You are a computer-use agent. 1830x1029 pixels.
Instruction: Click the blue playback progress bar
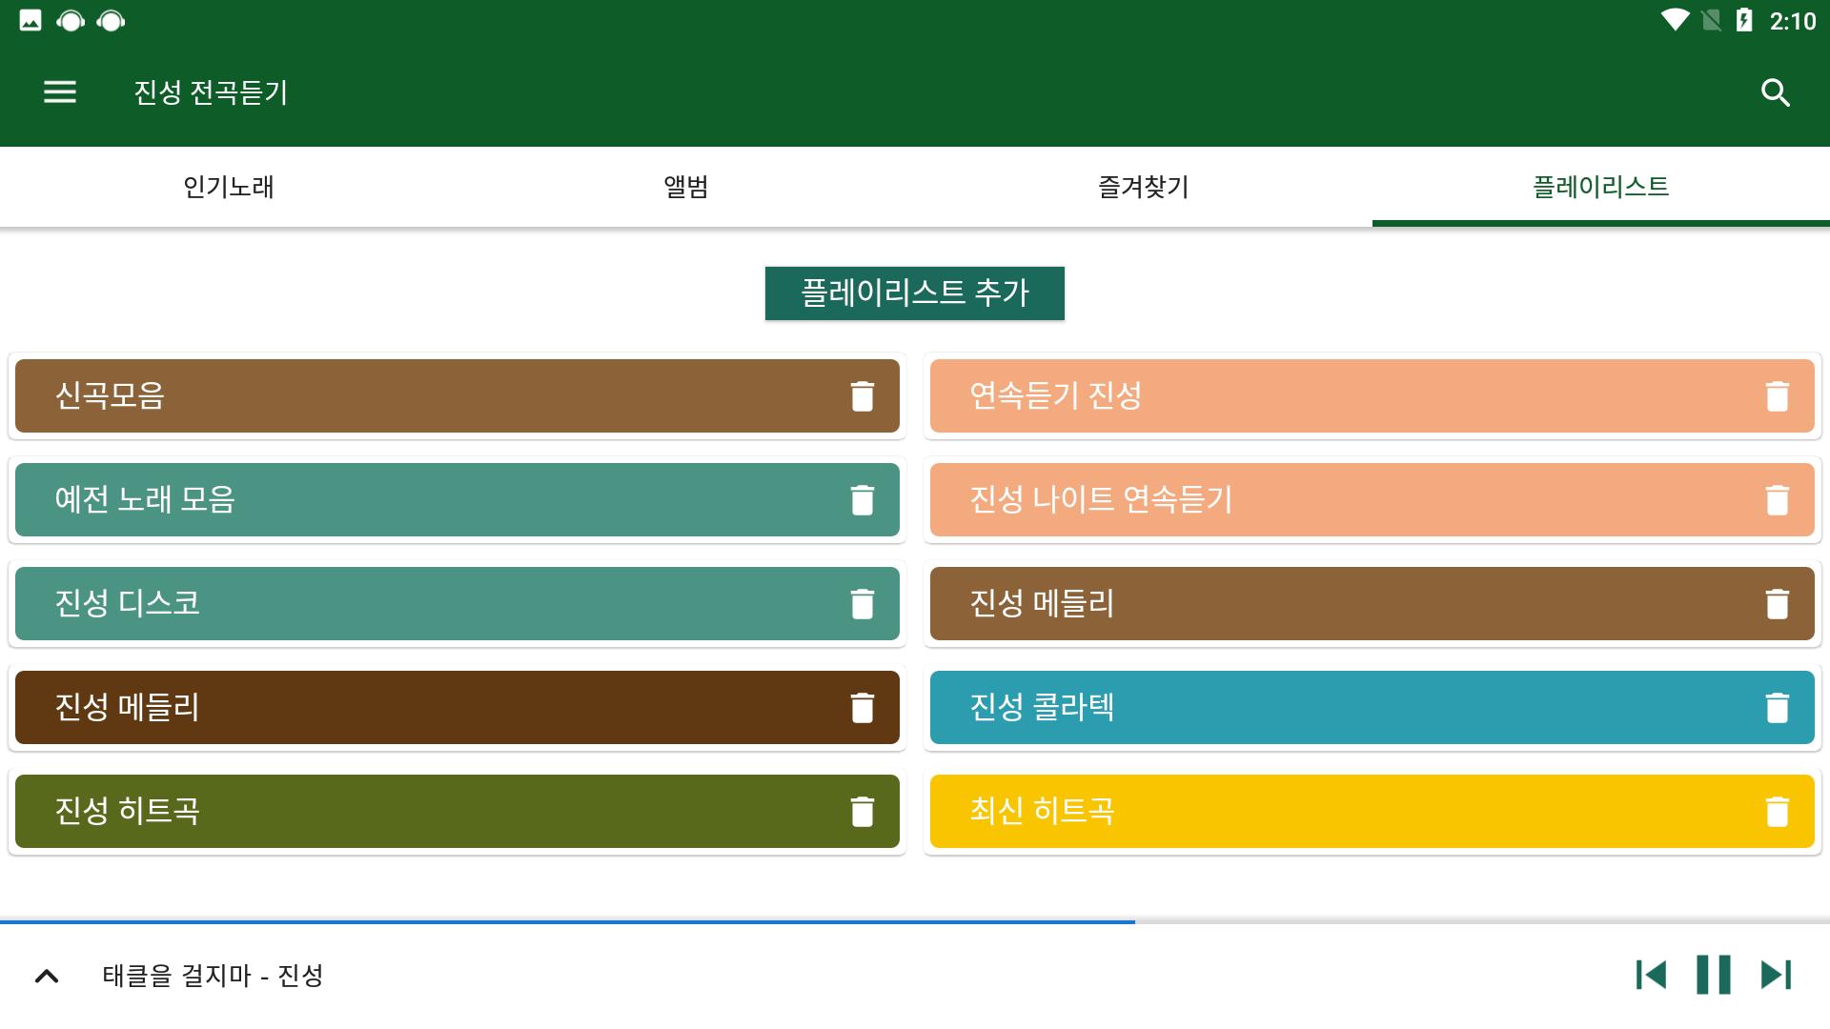(x=572, y=922)
